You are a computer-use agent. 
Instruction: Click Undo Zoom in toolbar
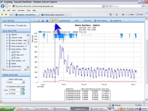click(x=86, y=21)
